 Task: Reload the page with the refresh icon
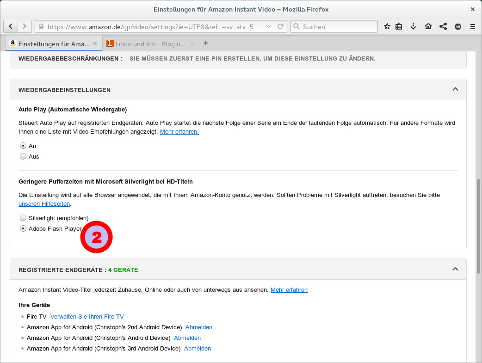click(280, 26)
